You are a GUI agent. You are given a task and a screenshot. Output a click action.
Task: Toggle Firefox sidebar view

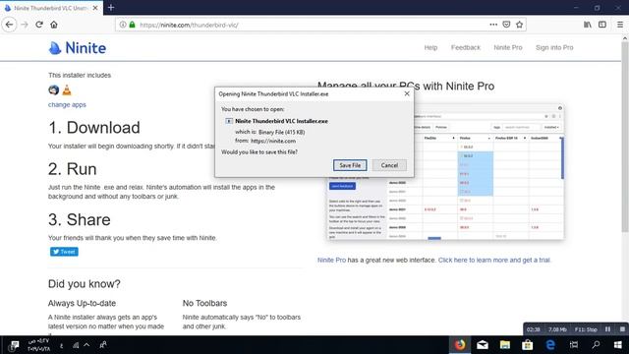[602, 25]
